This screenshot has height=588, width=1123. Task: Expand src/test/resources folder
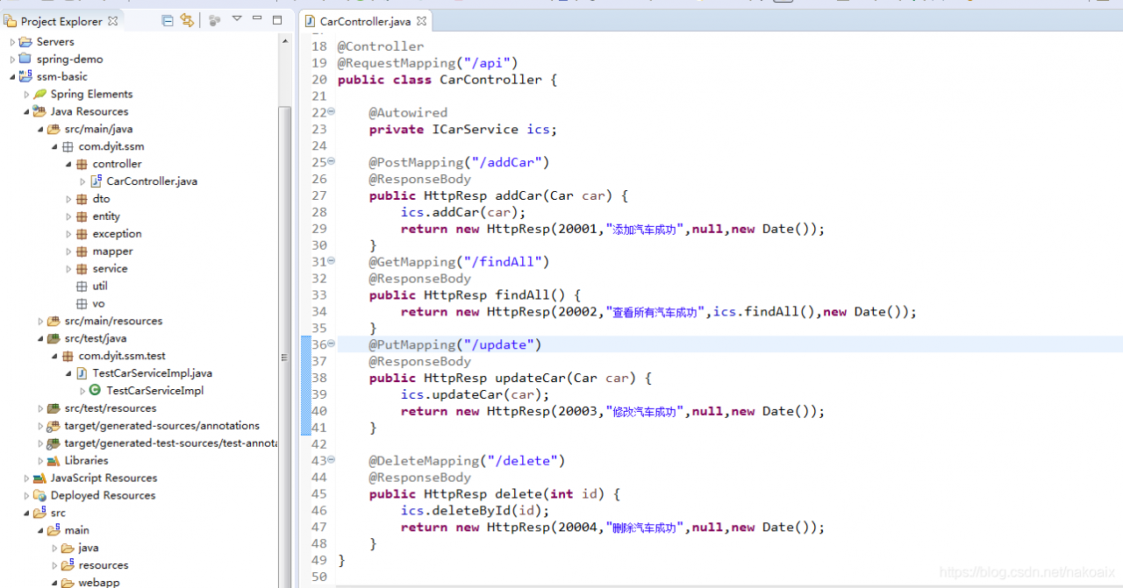pyautogui.click(x=40, y=409)
